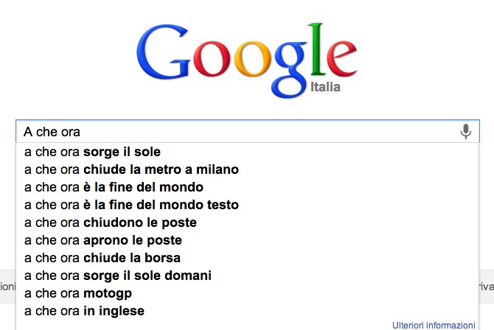Choose "a che ora sorge il sole domani"
This screenshot has height=330, width=494.
118,275
